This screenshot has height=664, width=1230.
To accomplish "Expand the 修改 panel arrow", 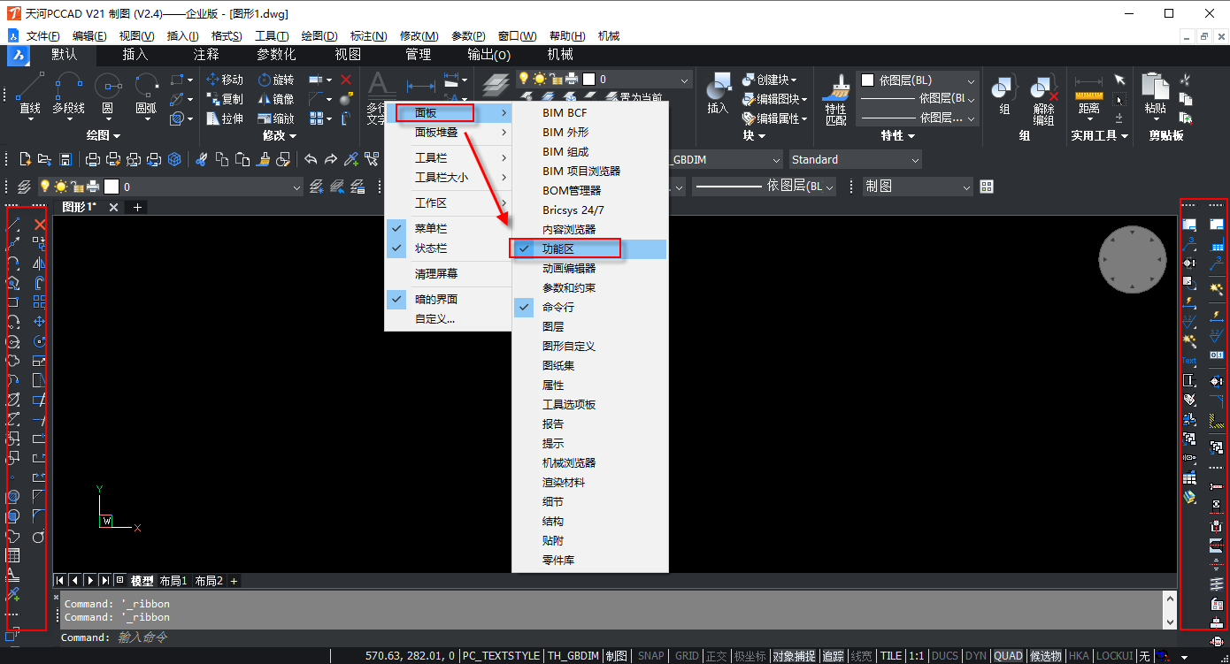I will point(293,136).
